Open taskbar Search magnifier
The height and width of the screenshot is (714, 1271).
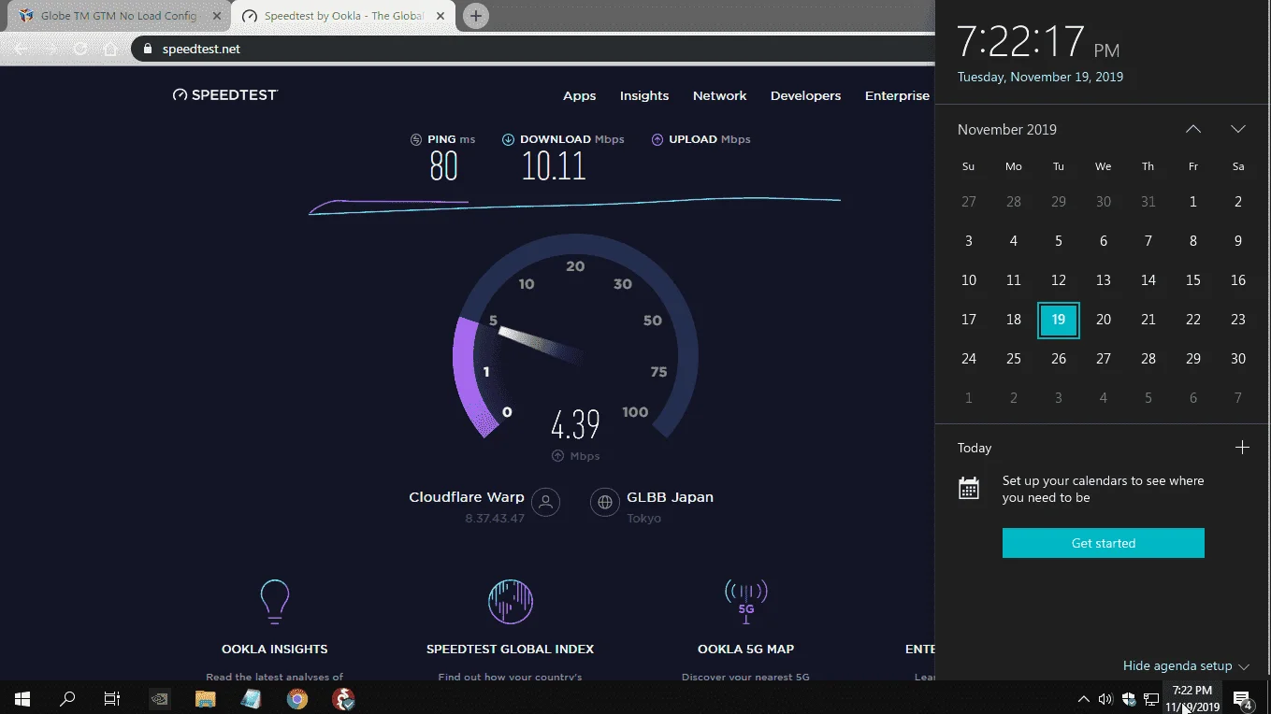[67, 698]
